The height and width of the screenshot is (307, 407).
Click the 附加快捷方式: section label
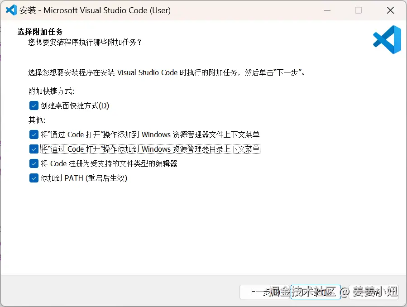[x=52, y=91]
